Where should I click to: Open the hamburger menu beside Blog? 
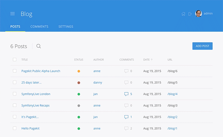point(13,14)
